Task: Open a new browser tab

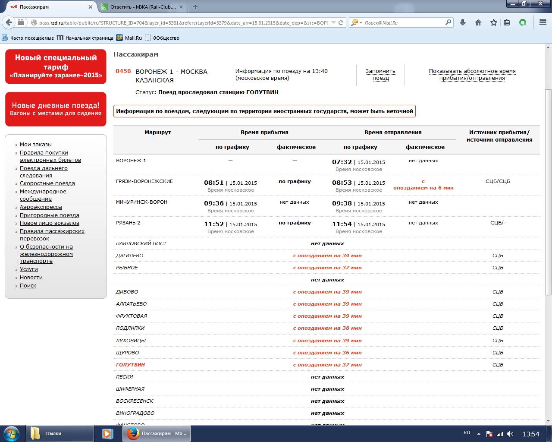Action: pos(195,7)
